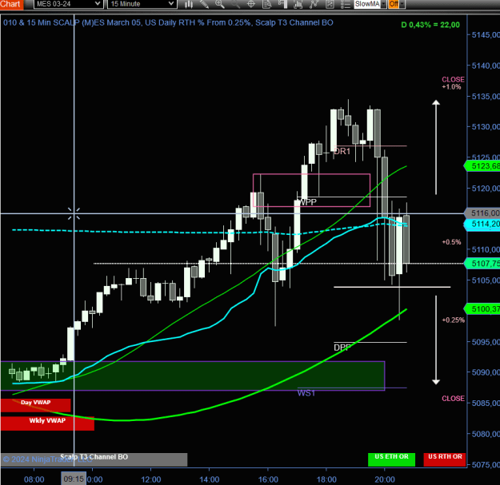Click the Scalp T3 Channel BO gray button

pyautogui.click(x=94, y=459)
